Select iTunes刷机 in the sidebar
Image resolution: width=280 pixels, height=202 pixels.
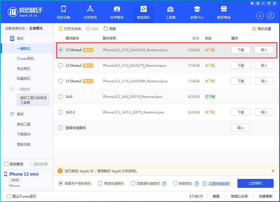[x=25, y=58]
